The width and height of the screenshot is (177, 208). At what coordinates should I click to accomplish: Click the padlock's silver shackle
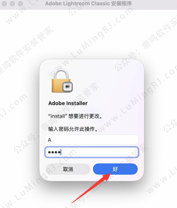click(61, 74)
